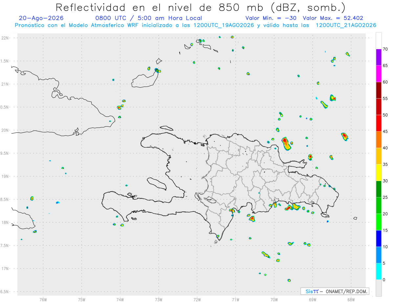The image size is (394, 304).
Task: Click the colorbar tick label "70"
Action: pos(385,49)
